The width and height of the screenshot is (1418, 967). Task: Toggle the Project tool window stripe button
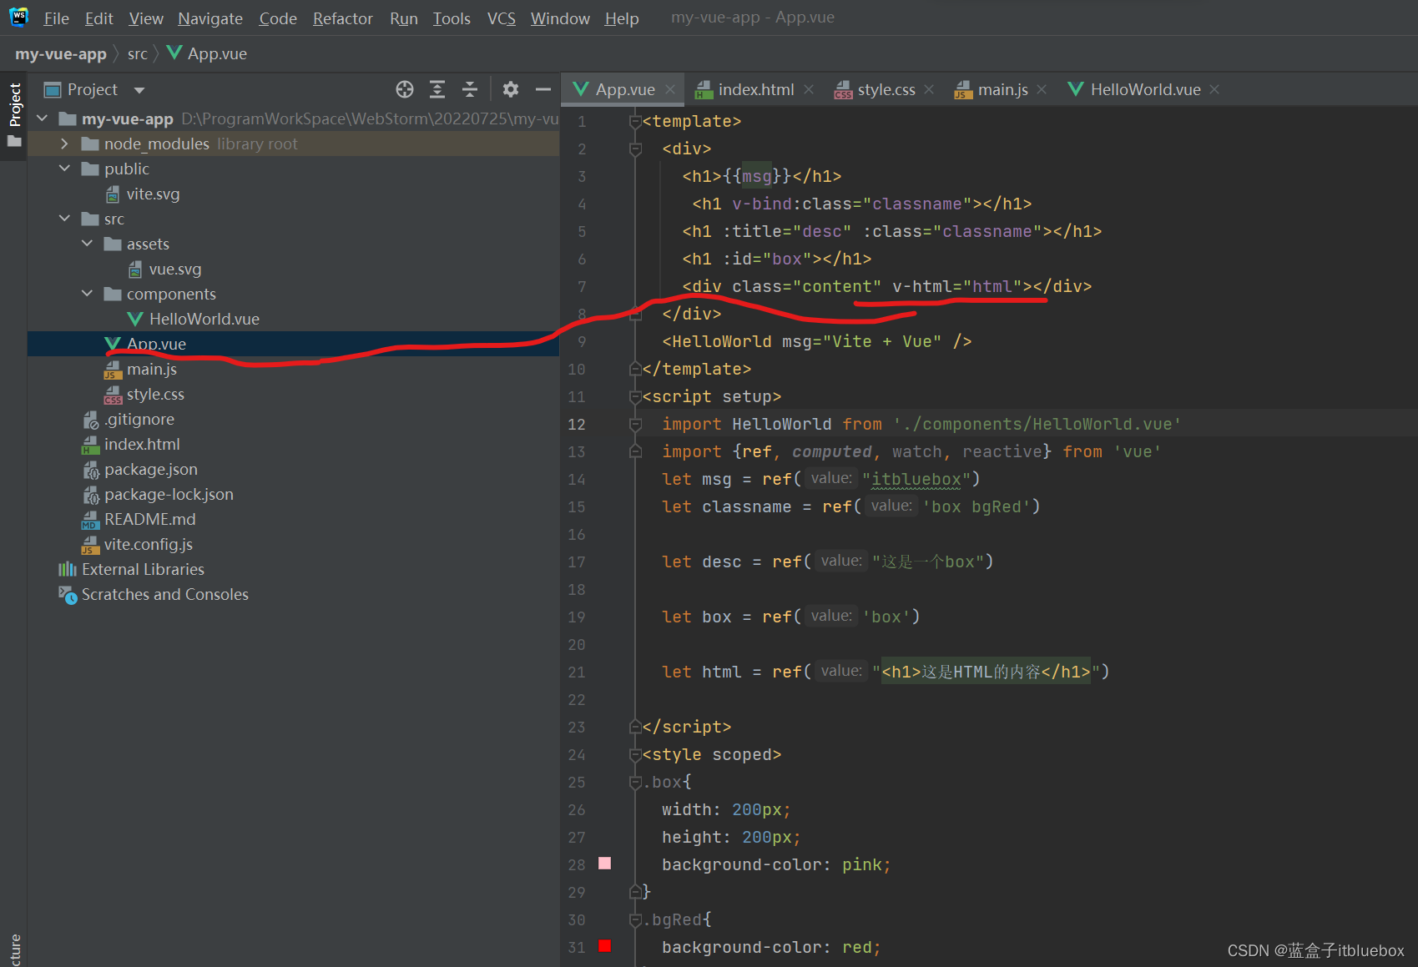click(14, 115)
